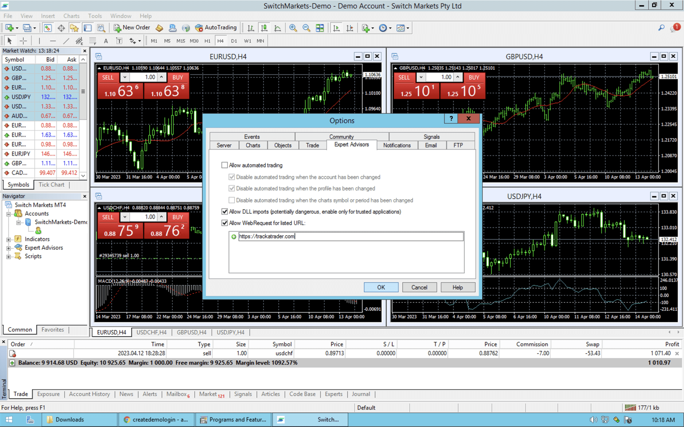This screenshot has width=684, height=427.
Task: Toggle Allow automated trading checkbox
Action: point(225,165)
